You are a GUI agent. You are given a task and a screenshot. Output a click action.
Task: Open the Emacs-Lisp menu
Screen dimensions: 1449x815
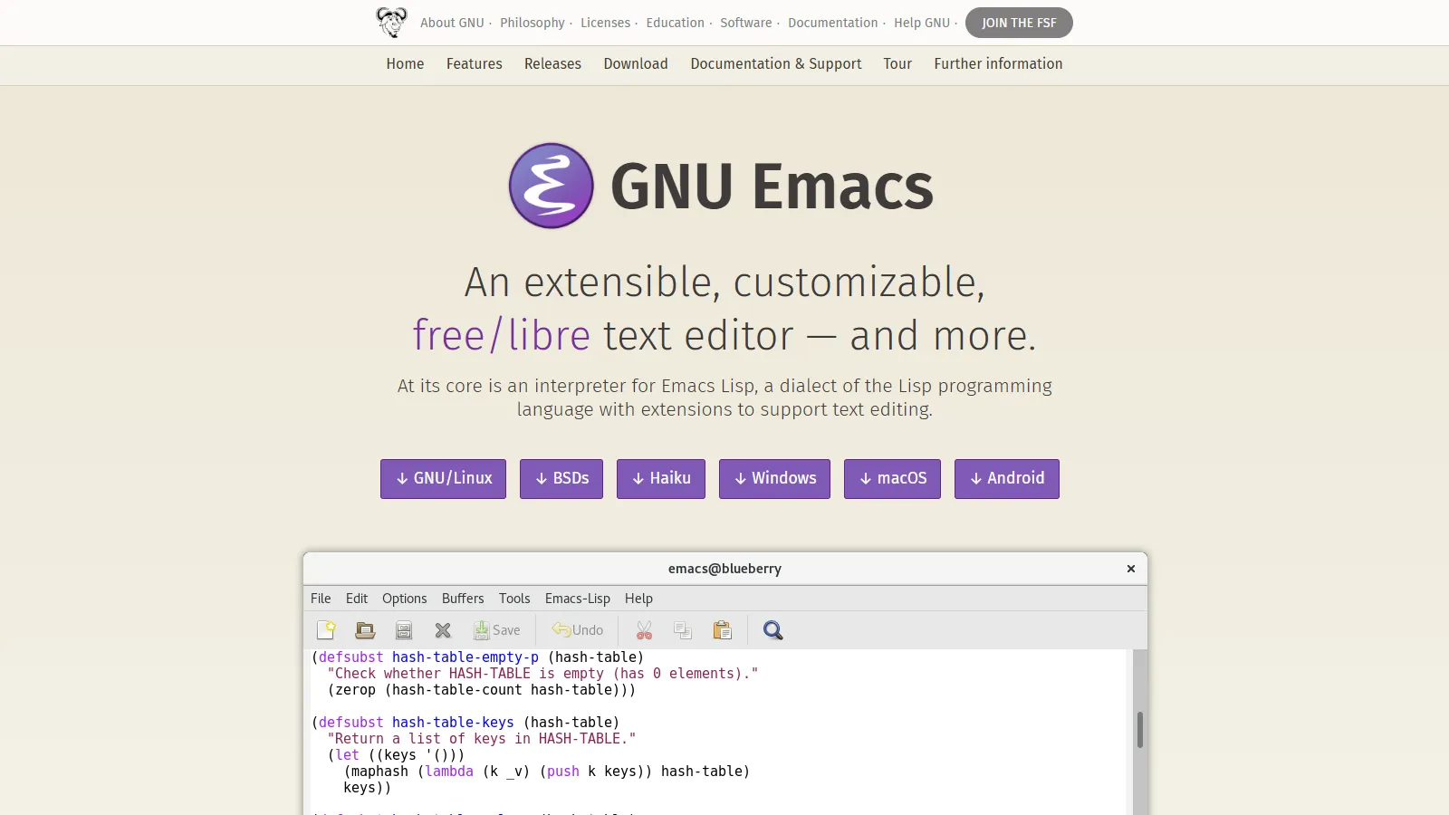[577, 599]
